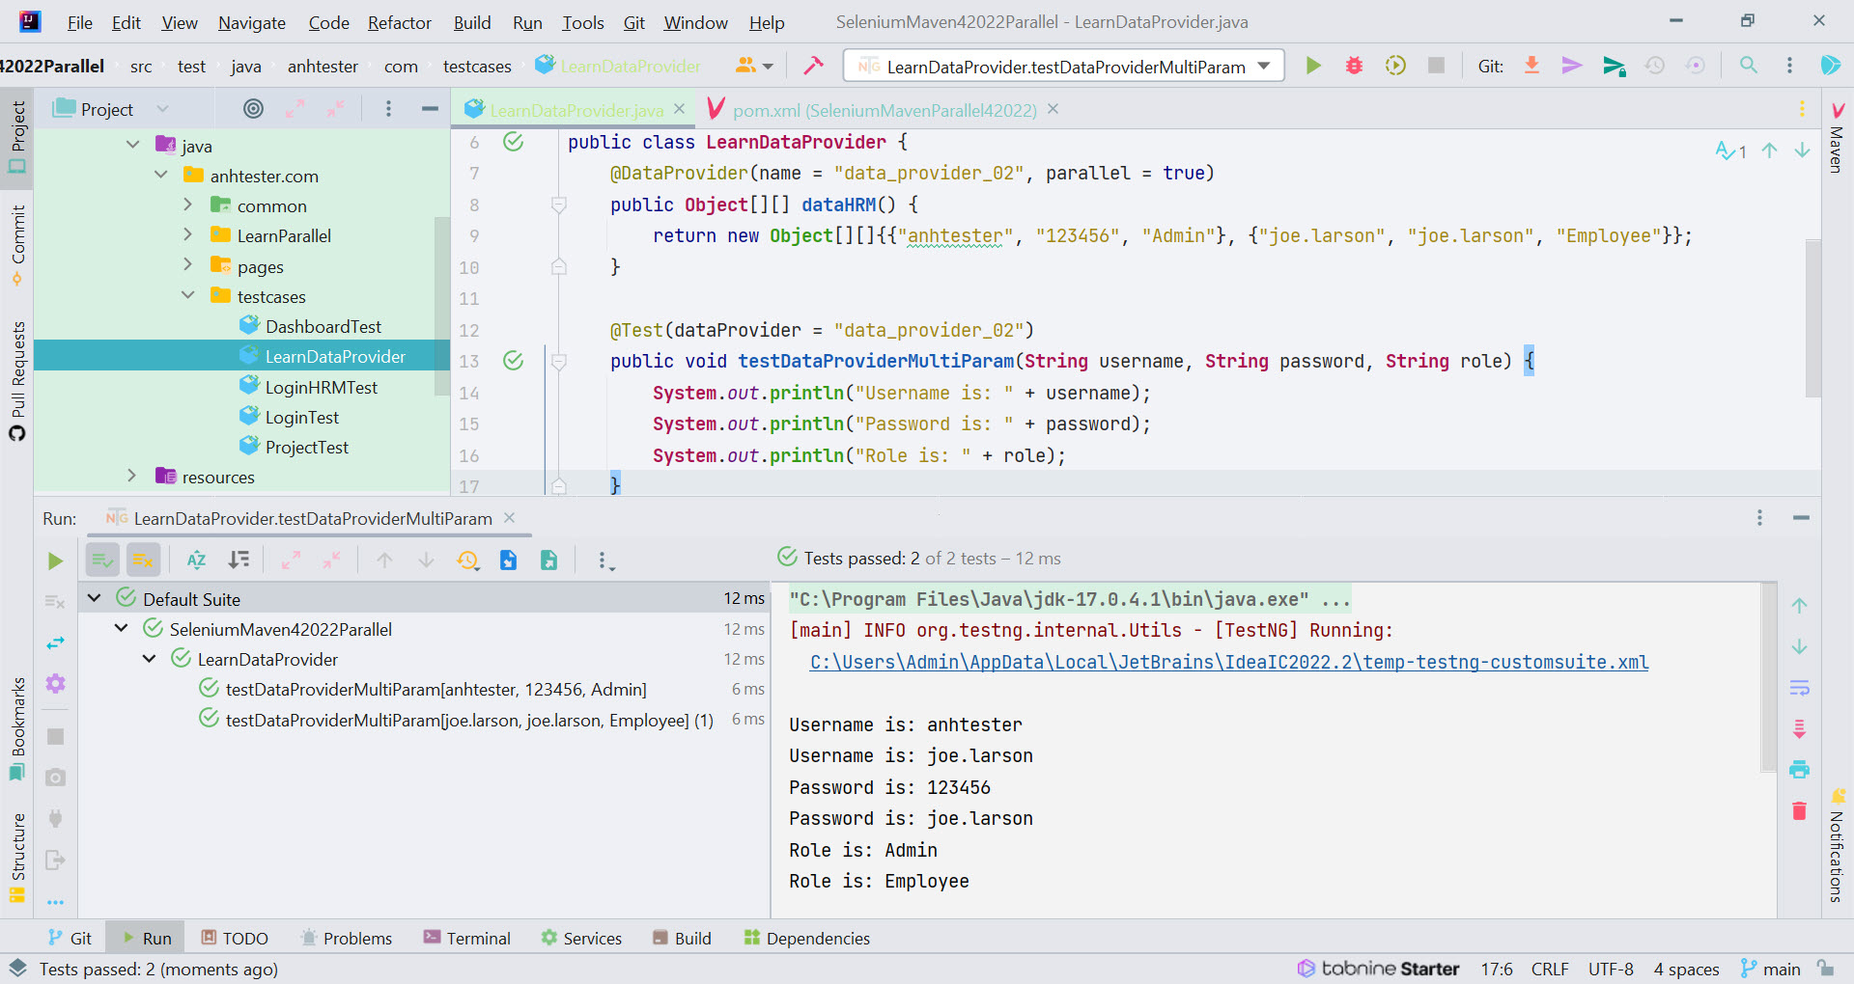Open Project view dropdown arrow
The width and height of the screenshot is (1854, 984).
pyautogui.click(x=163, y=109)
